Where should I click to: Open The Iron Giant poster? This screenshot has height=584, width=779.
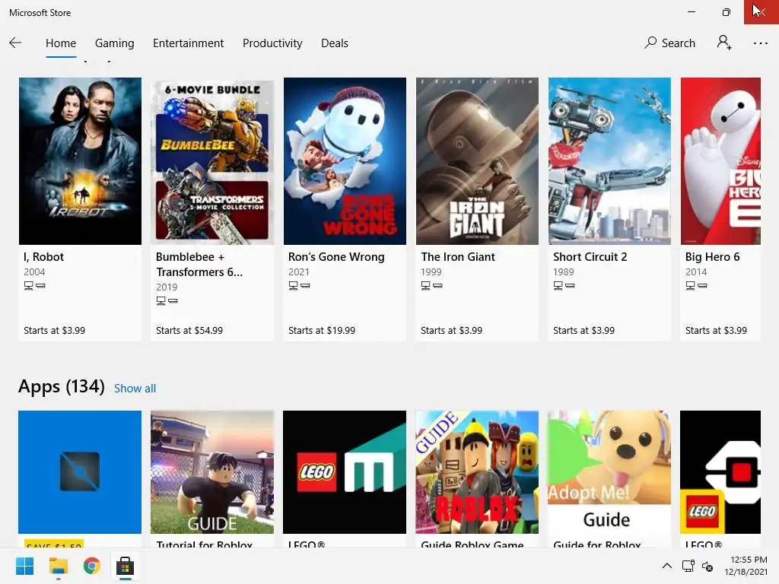(x=477, y=161)
